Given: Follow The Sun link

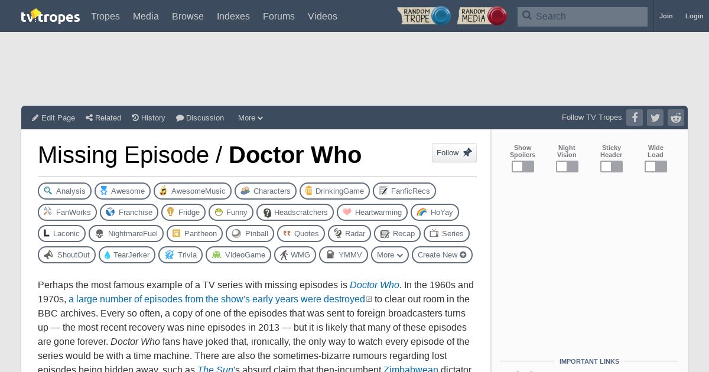Looking at the screenshot, I should point(215,370).
